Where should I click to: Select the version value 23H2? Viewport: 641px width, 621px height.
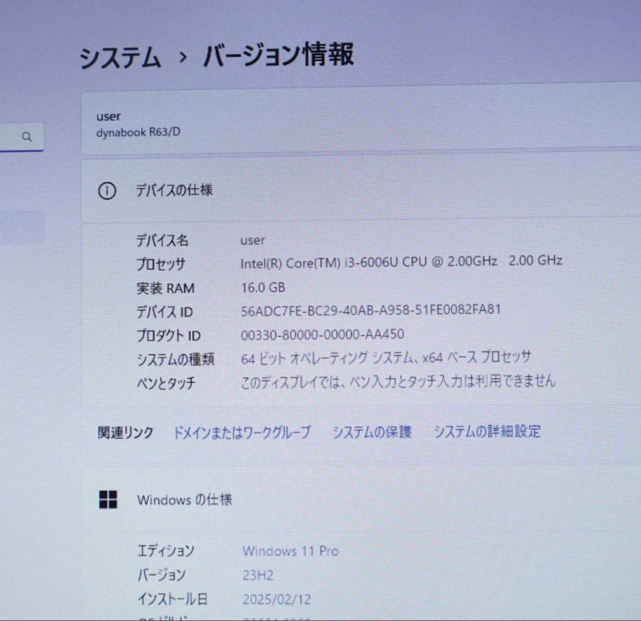point(258,575)
